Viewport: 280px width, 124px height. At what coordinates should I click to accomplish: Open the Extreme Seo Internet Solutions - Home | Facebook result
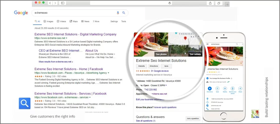pyautogui.click(x=69, y=69)
